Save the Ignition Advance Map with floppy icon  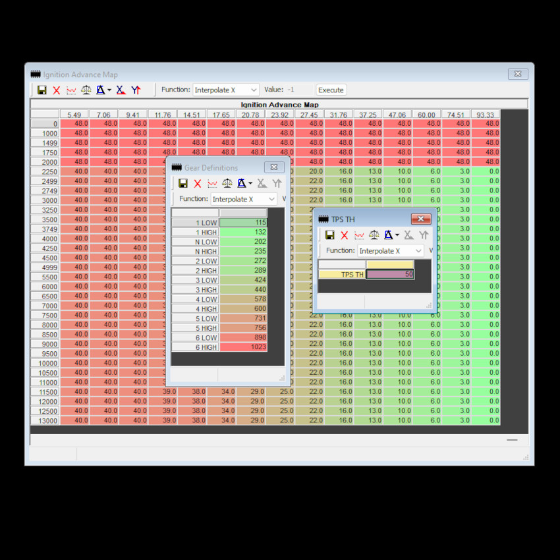pyautogui.click(x=42, y=90)
